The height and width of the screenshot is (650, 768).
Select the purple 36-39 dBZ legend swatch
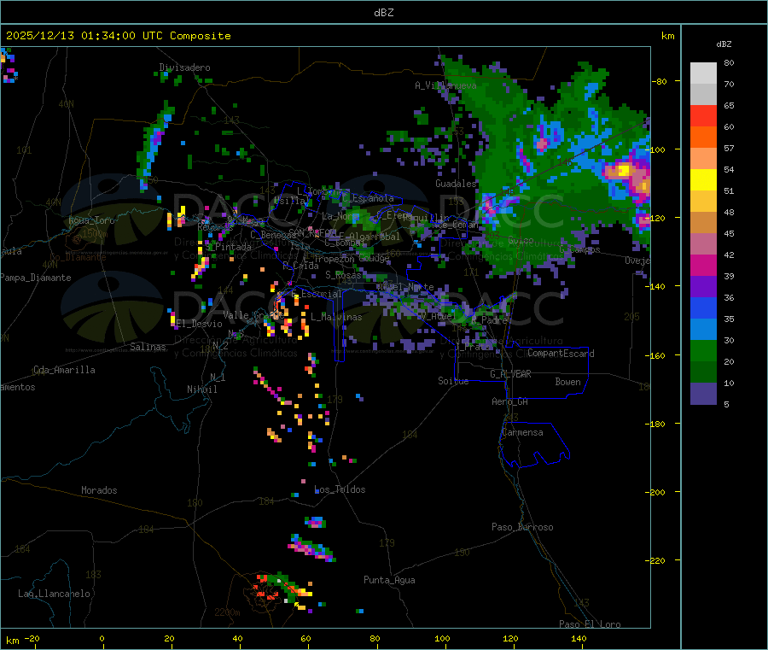pyautogui.click(x=703, y=286)
